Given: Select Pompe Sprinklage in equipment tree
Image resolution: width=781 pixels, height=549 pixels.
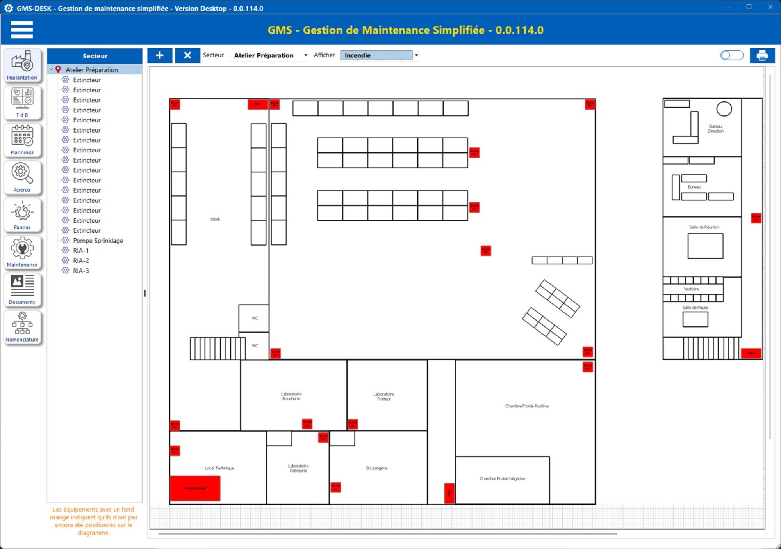Looking at the screenshot, I should coord(98,241).
